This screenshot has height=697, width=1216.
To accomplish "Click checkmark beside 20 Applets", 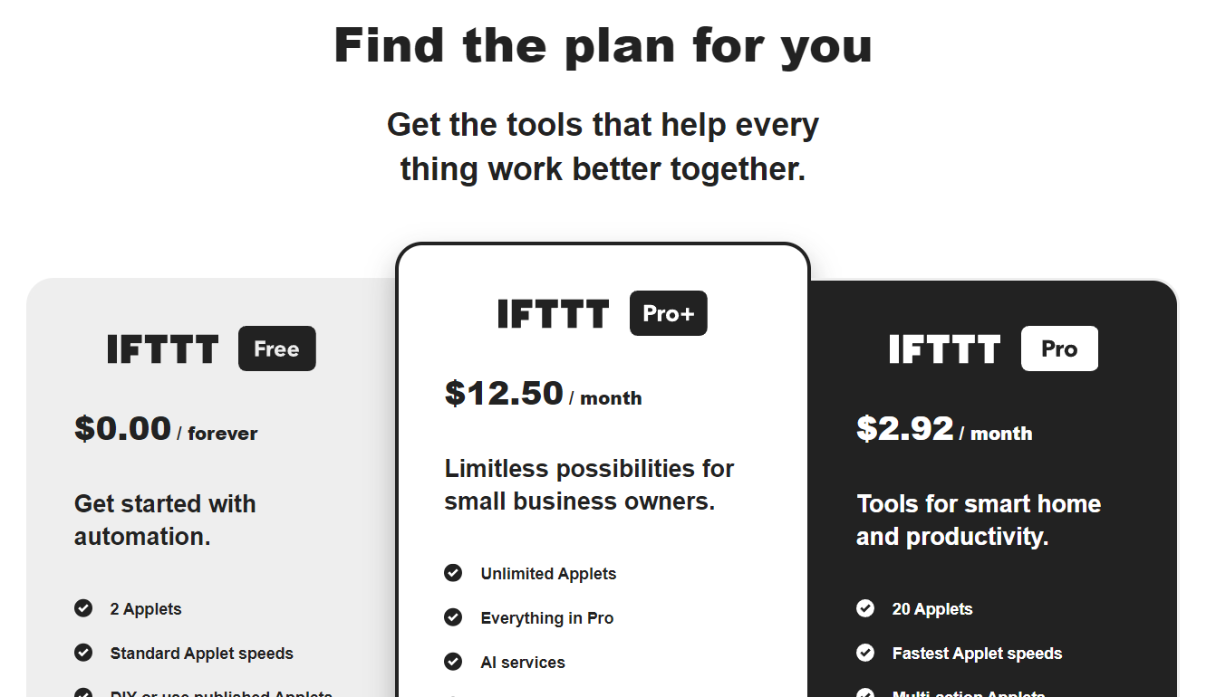I will (x=865, y=608).
